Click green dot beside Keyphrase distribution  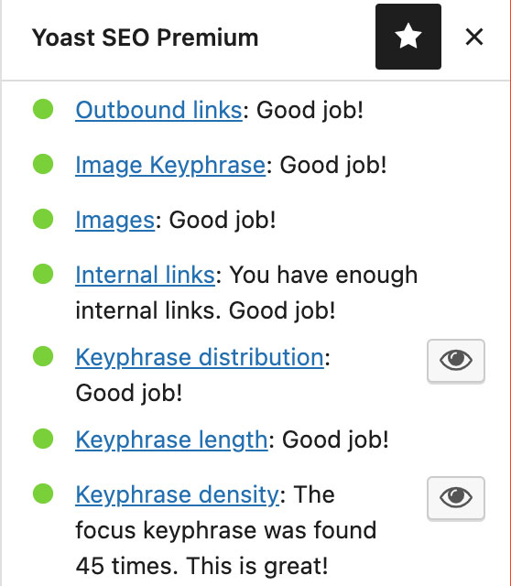[x=43, y=356]
